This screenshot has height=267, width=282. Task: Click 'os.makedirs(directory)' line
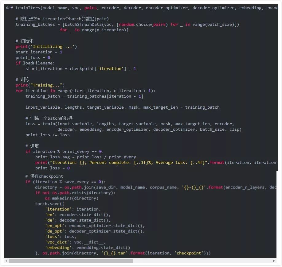click(72, 198)
